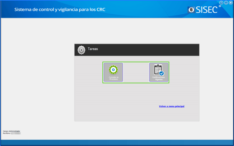Click Sistema de control y vigilancia heading
Viewport: 234px width, 146px height.
point(60,10)
